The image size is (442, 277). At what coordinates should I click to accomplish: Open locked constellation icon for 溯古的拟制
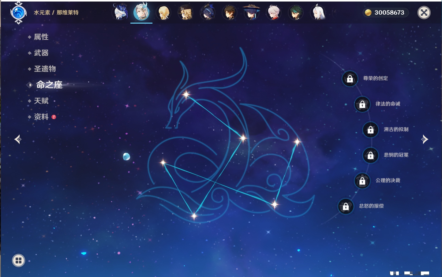[x=371, y=129]
